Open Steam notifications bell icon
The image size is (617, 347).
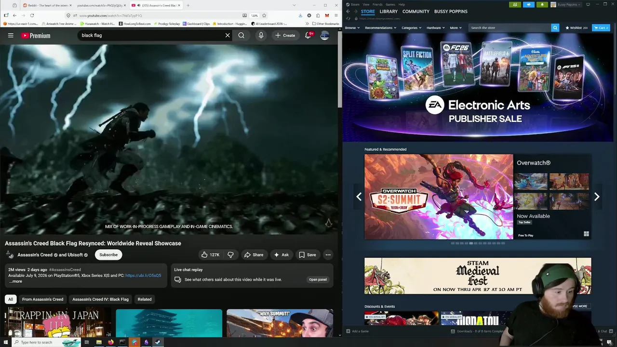(x=542, y=4)
